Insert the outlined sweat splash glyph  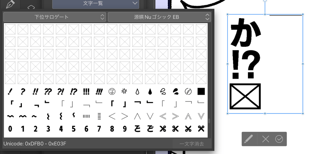(163, 91)
